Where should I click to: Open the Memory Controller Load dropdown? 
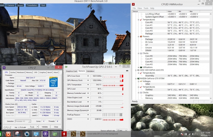click(x=88, y=93)
